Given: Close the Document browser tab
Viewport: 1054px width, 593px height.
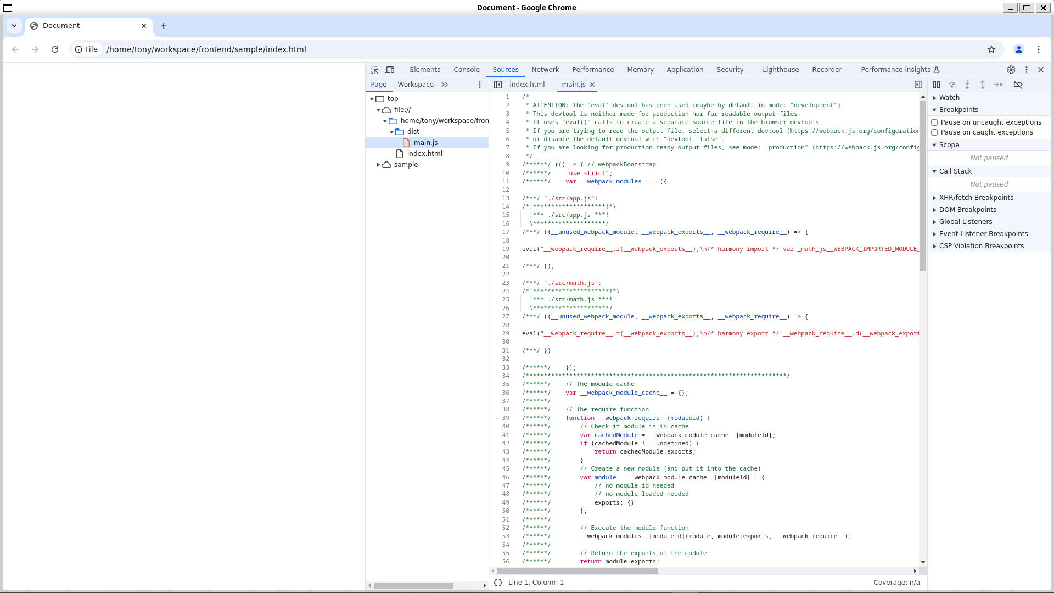Looking at the screenshot, I should pyautogui.click(x=144, y=26).
